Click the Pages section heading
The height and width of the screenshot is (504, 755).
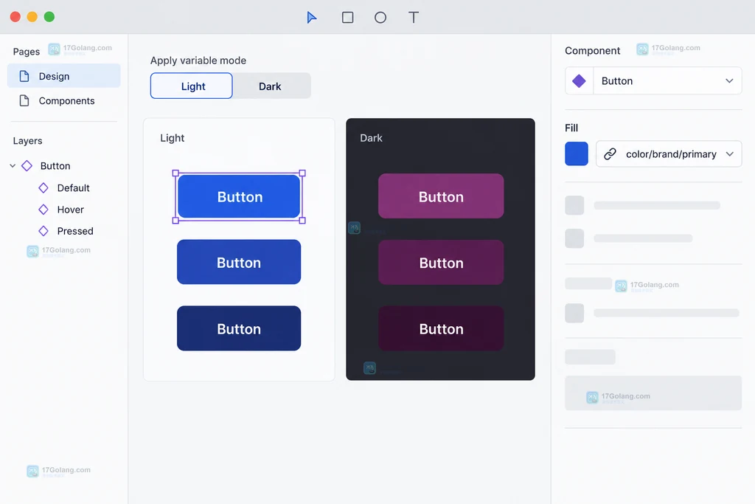click(x=27, y=52)
